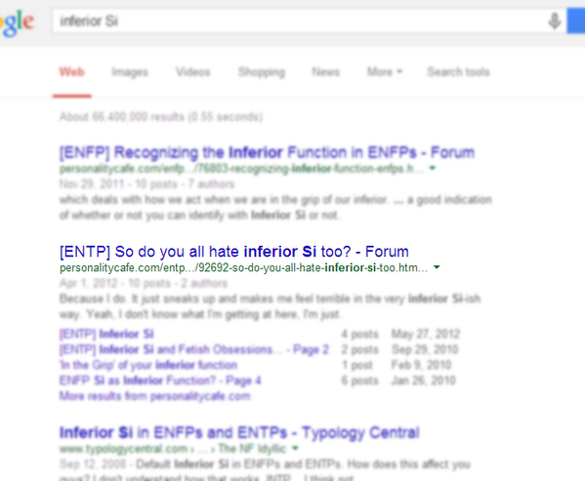This screenshot has height=481, width=585.
Task: Expand the More dropdown menu
Action: 385,71
